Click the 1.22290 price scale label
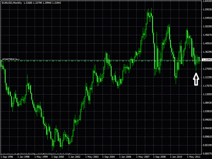 [207, 77]
